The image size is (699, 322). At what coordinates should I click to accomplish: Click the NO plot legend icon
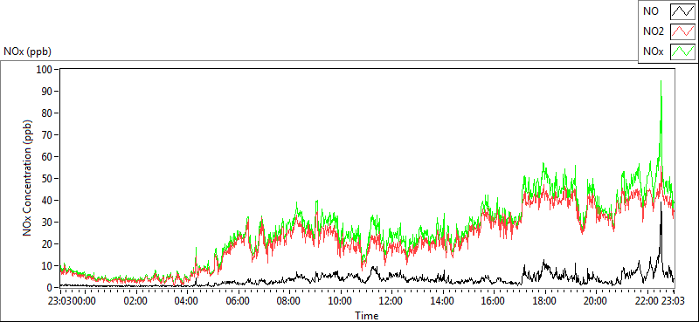(x=682, y=11)
